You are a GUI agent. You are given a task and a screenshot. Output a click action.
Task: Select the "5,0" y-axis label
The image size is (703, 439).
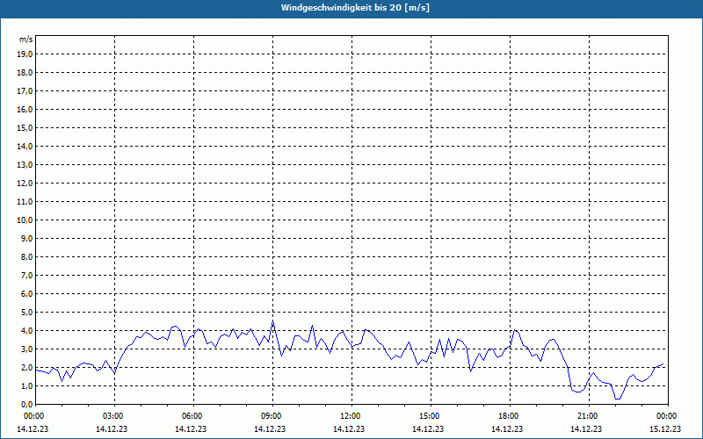click(x=26, y=313)
